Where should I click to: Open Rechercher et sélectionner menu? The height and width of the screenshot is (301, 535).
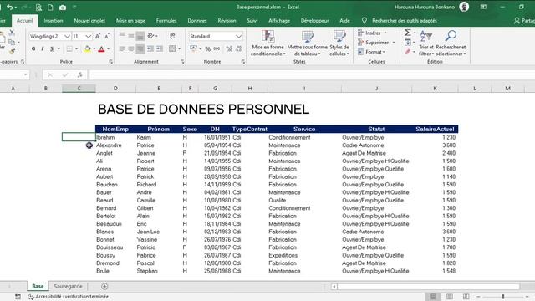(451, 43)
